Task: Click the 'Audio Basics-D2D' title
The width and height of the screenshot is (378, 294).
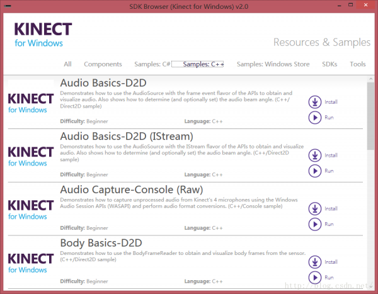Action: pos(103,83)
